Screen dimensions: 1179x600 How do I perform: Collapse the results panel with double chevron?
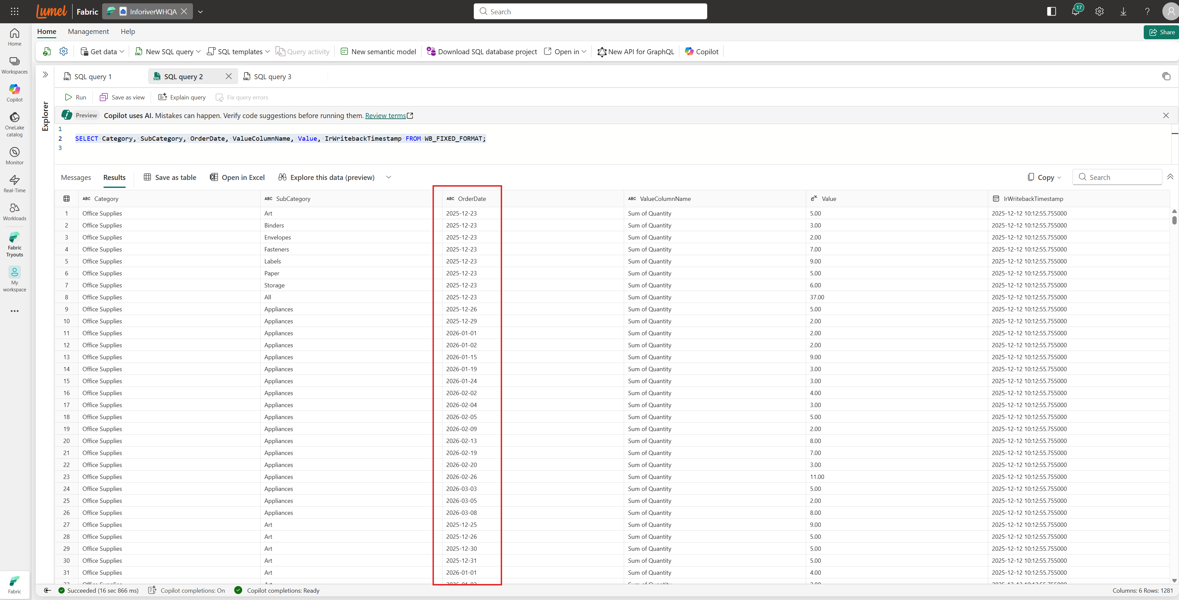point(1170,177)
